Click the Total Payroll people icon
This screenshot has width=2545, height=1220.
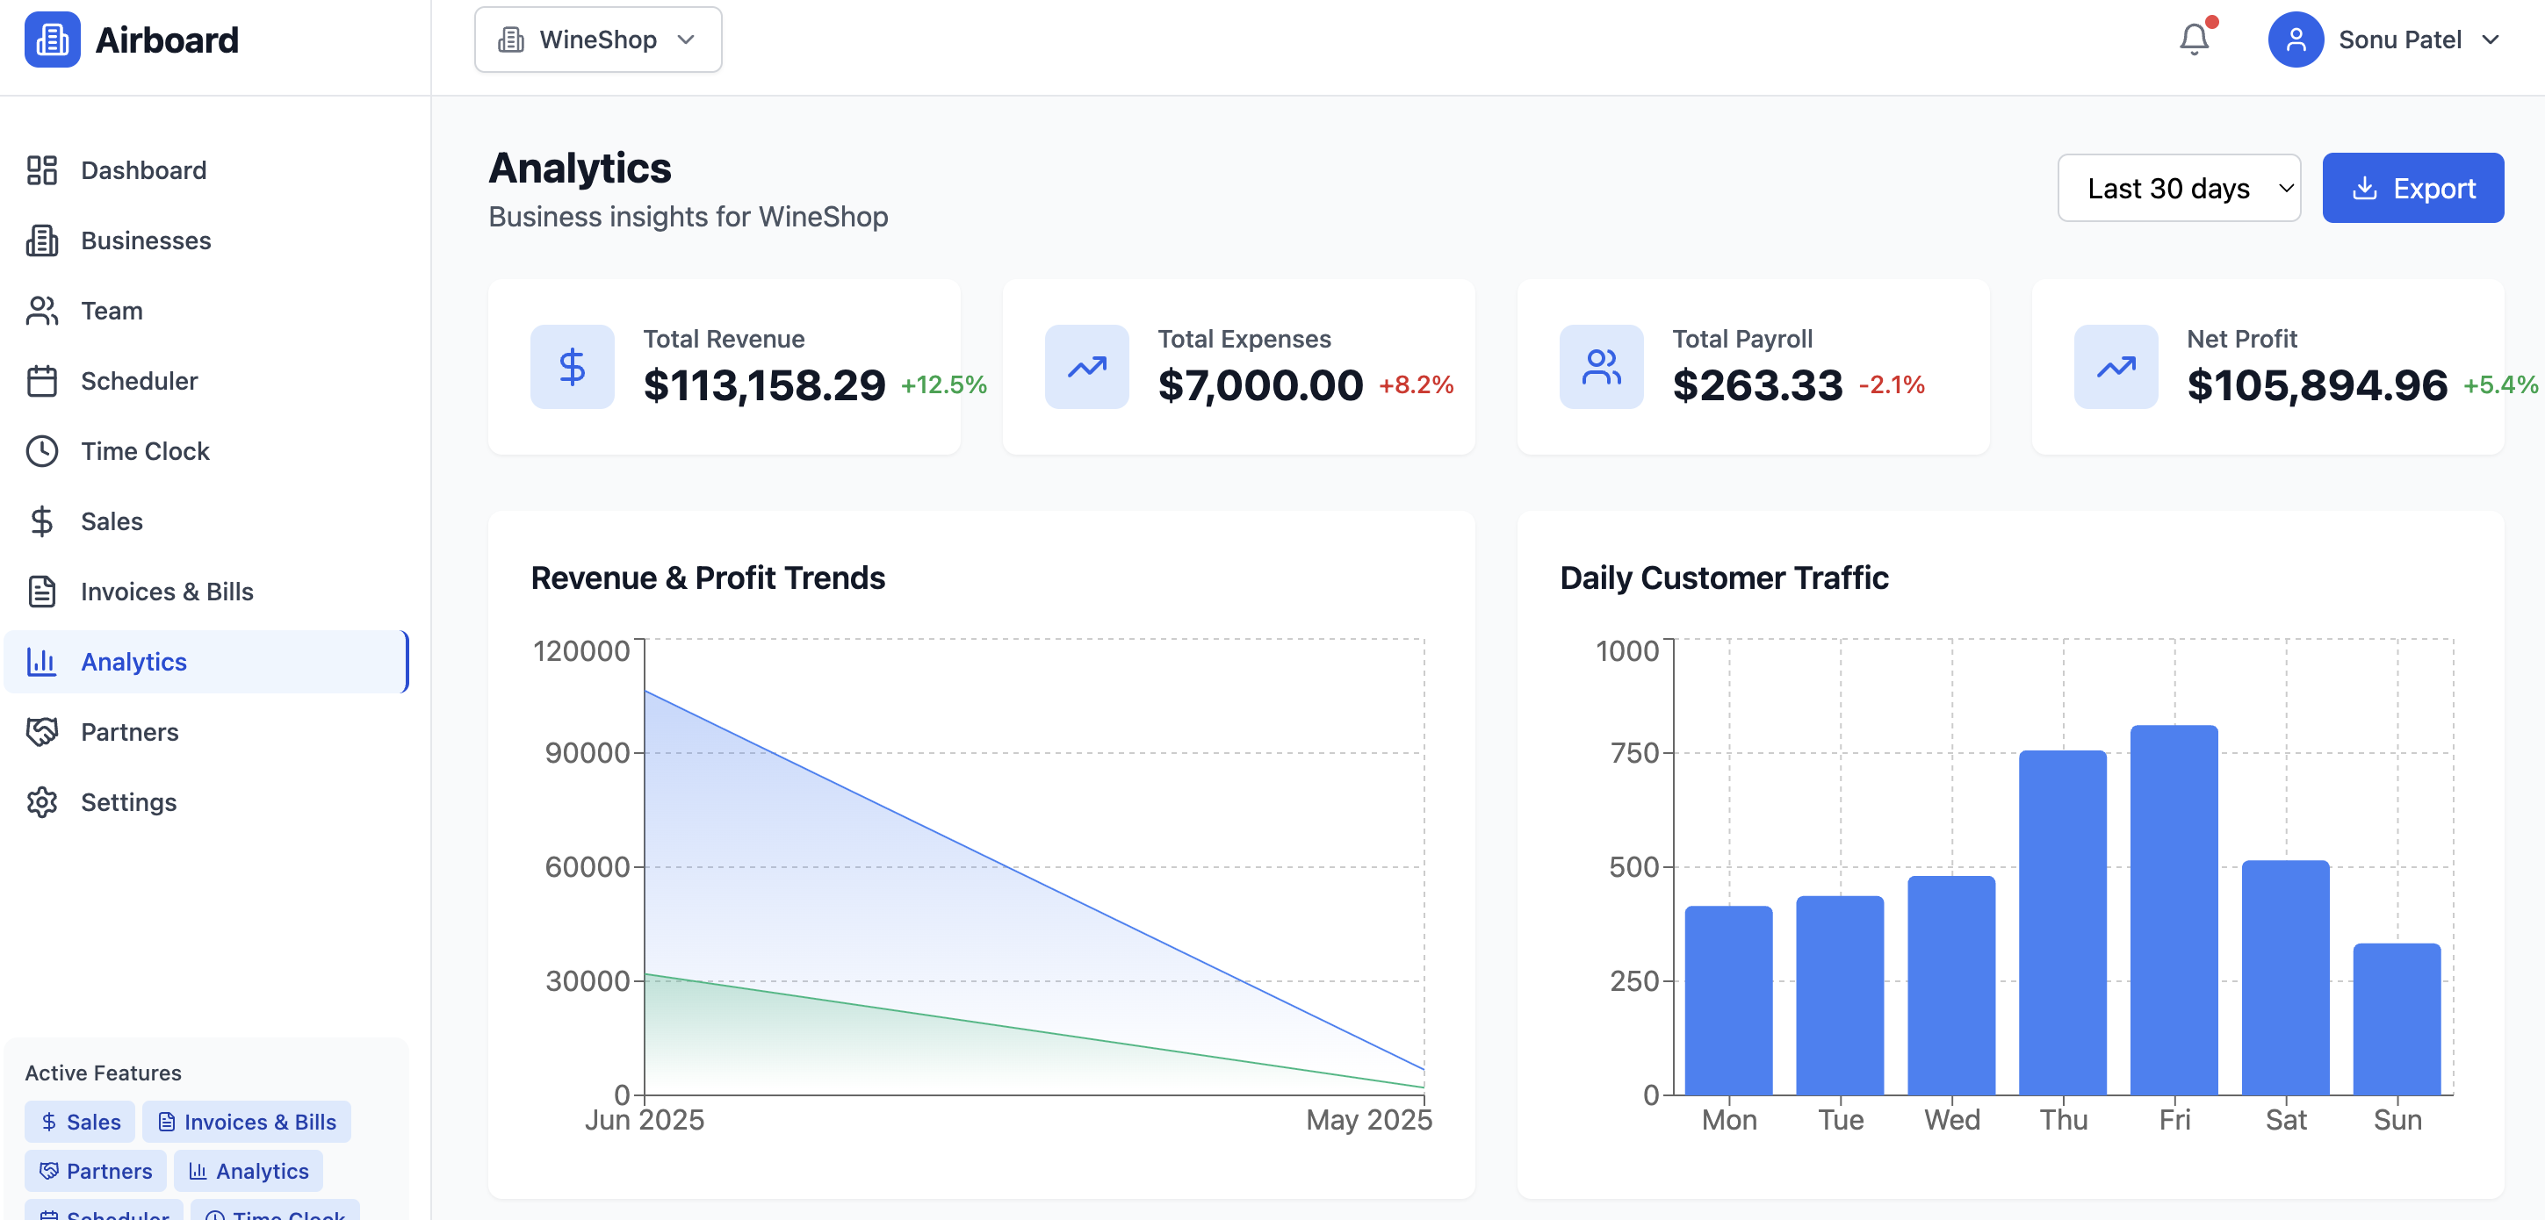[x=1600, y=367]
